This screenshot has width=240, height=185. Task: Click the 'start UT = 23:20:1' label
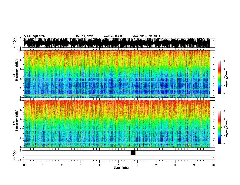point(146,36)
